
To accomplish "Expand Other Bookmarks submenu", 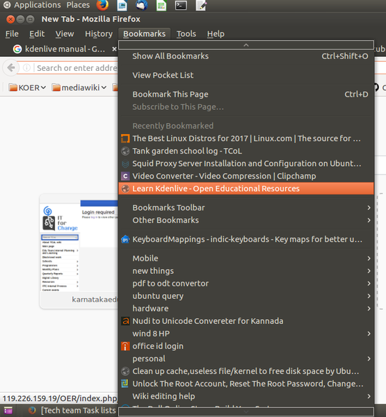I will click(x=246, y=220).
